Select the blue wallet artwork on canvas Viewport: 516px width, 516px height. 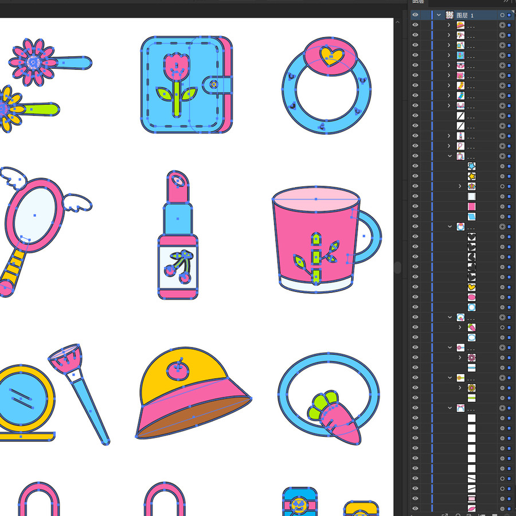[186, 85]
